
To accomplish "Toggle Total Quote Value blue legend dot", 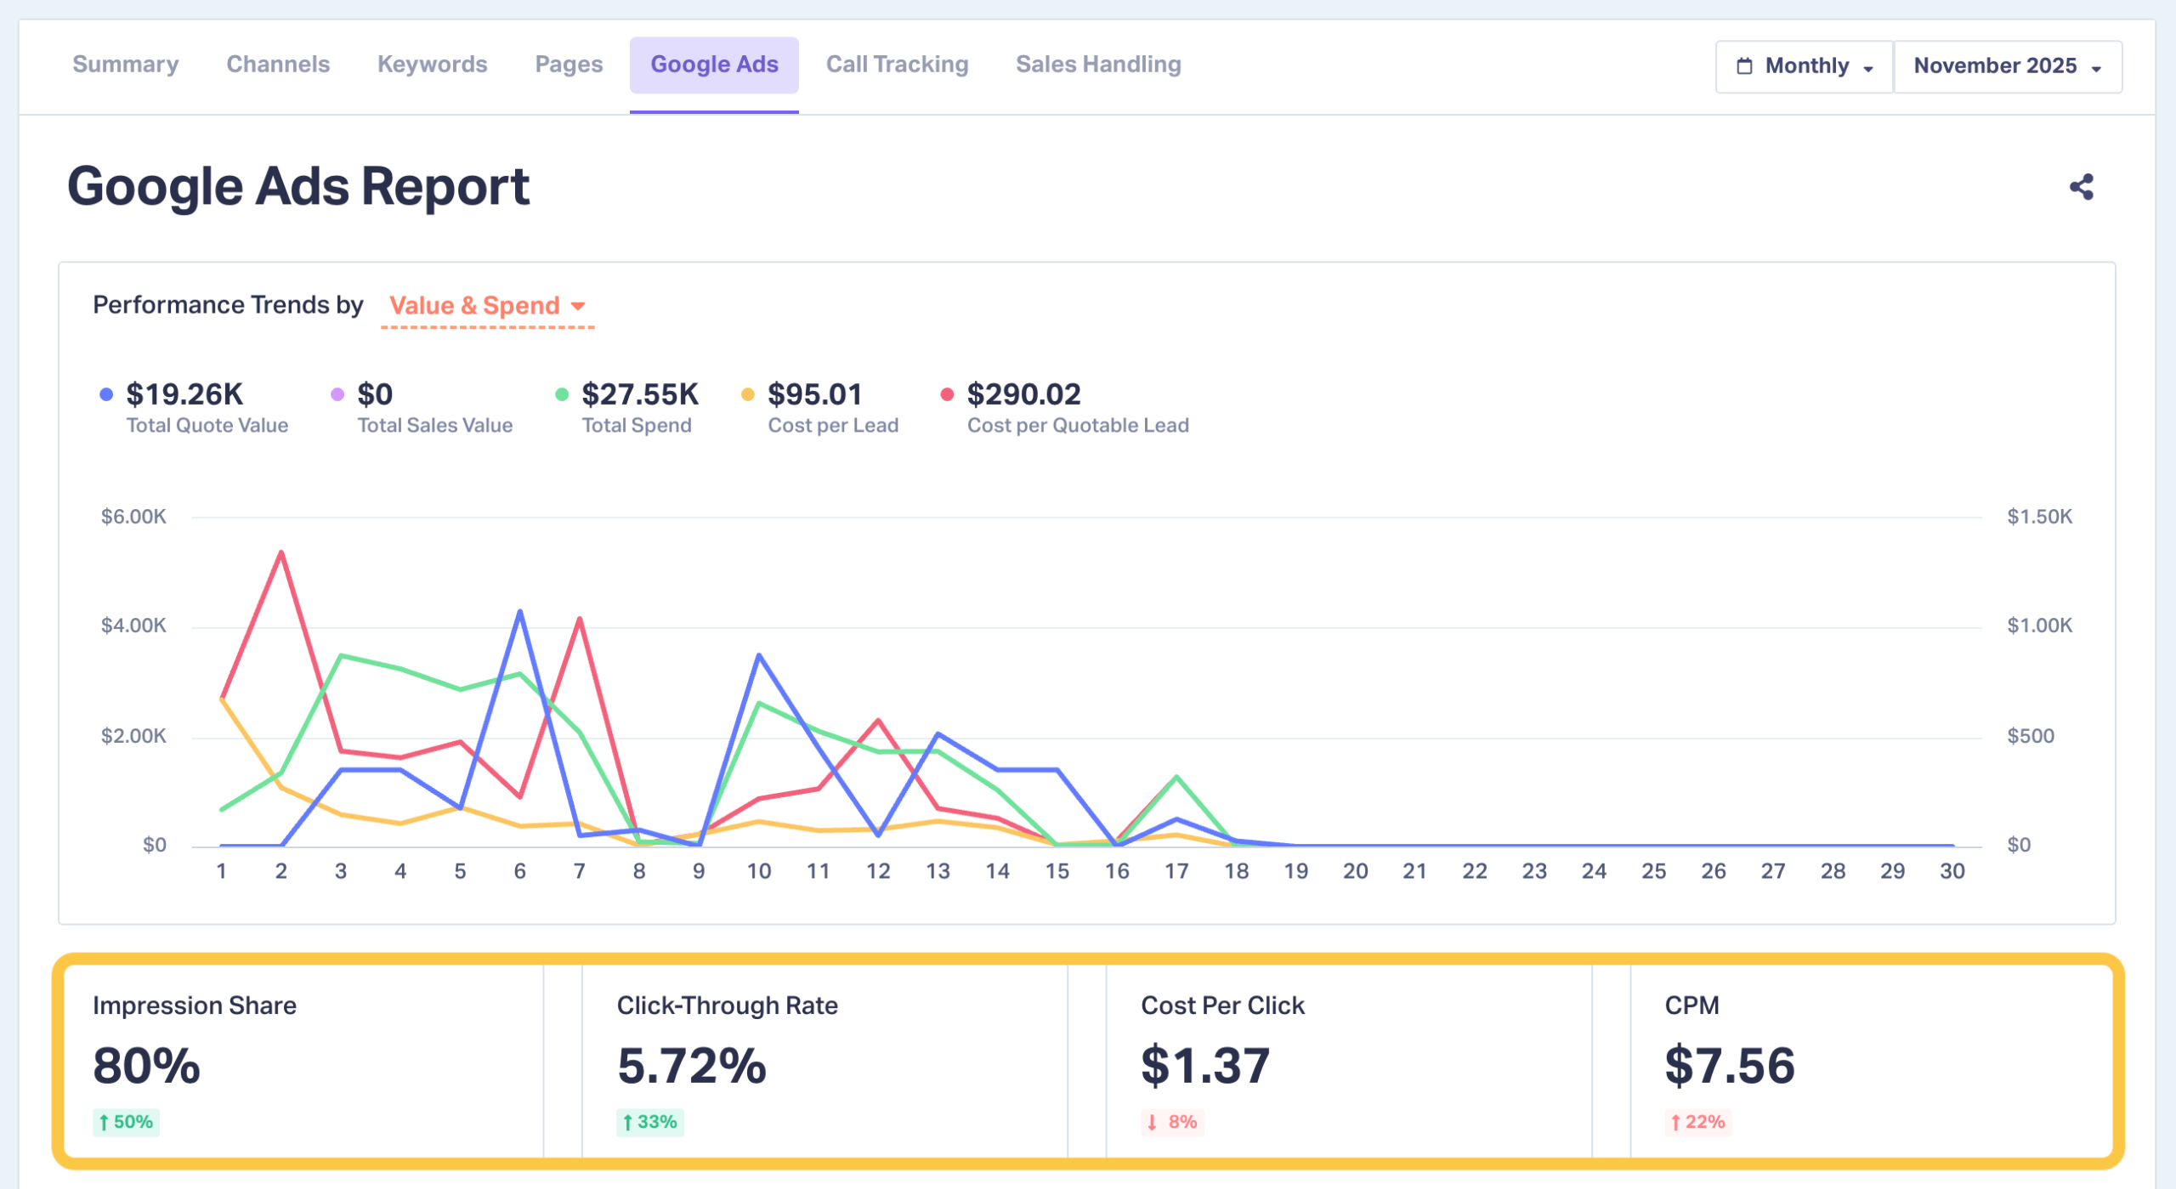I will pos(106,394).
